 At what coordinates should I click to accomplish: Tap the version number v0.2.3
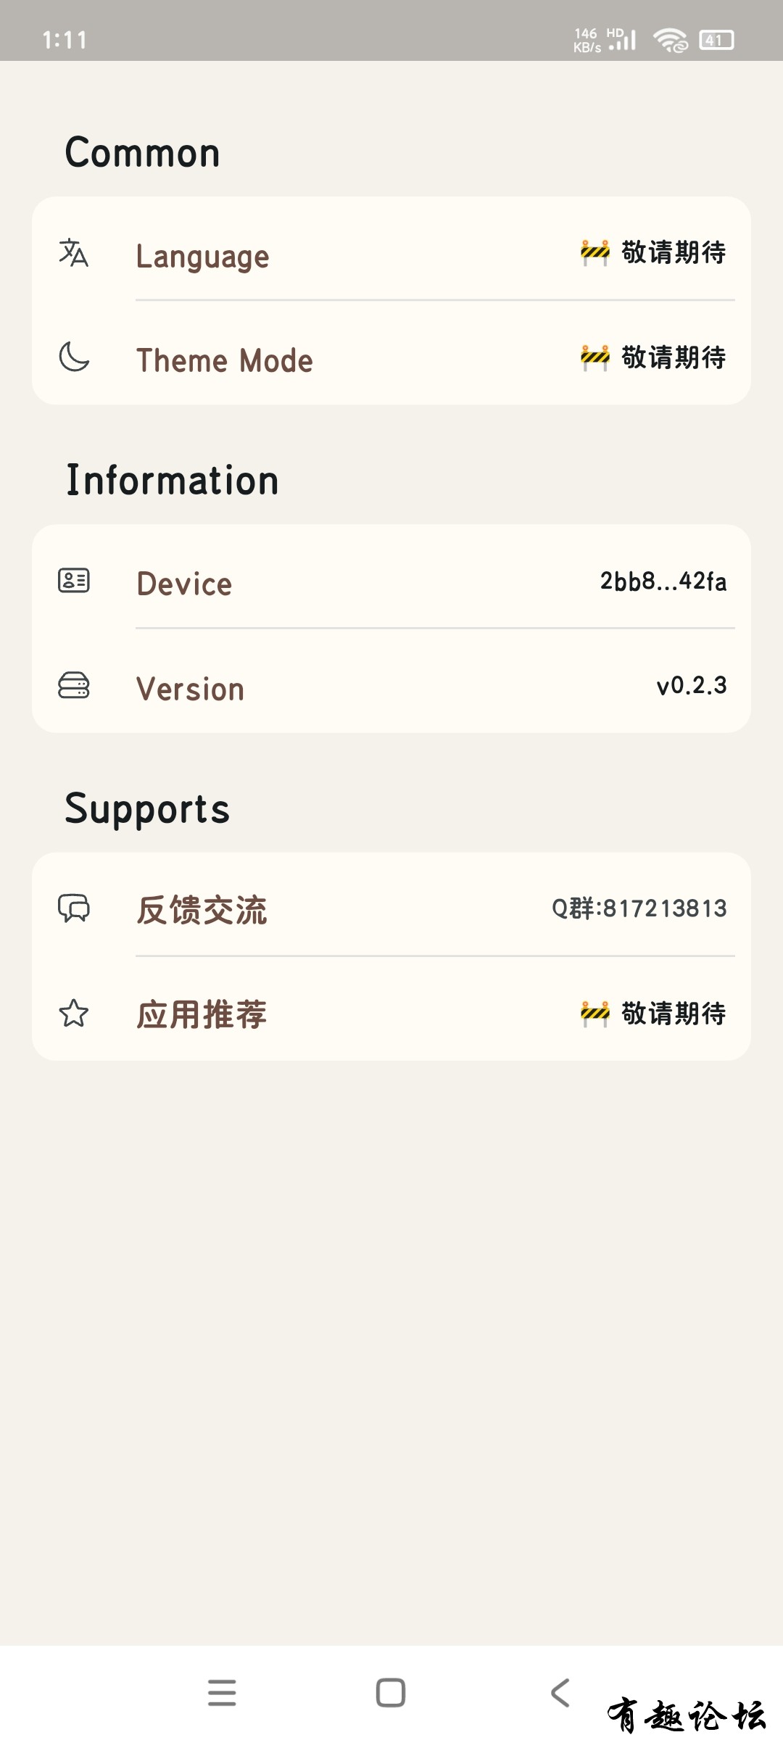pyautogui.click(x=692, y=686)
